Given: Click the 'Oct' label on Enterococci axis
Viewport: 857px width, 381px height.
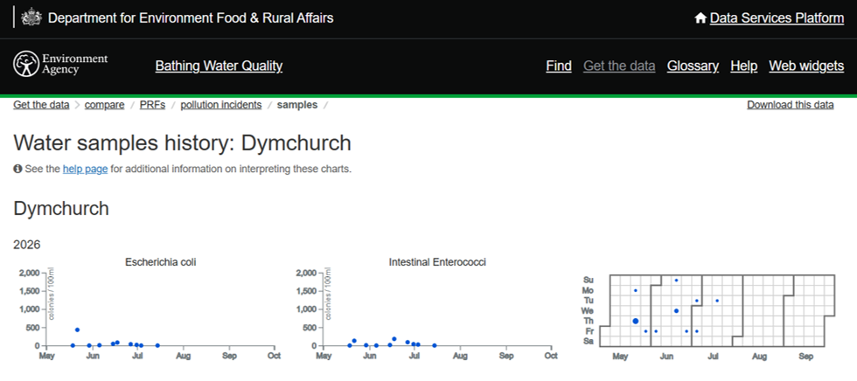Looking at the screenshot, I should point(551,356).
